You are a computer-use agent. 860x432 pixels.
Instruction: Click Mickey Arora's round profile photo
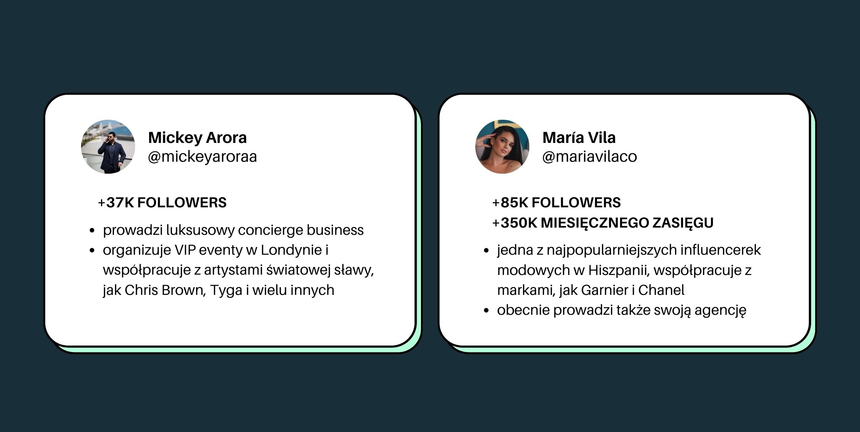(x=108, y=147)
